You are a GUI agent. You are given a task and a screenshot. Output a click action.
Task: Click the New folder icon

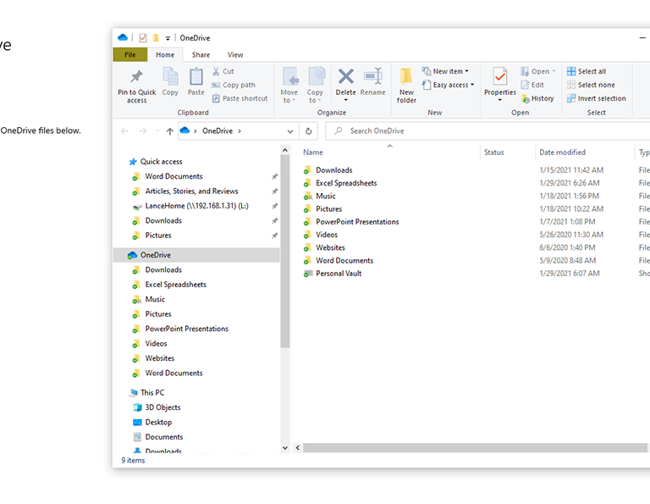pyautogui.click(x=406, y=77)
